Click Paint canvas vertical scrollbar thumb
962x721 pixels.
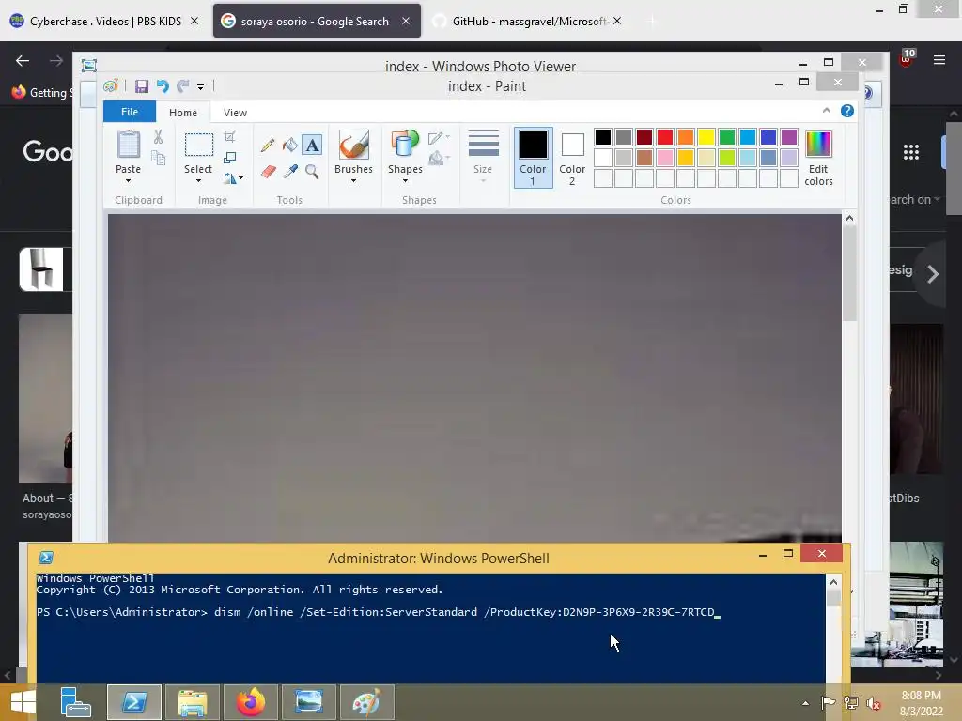[x=849, y=275]
